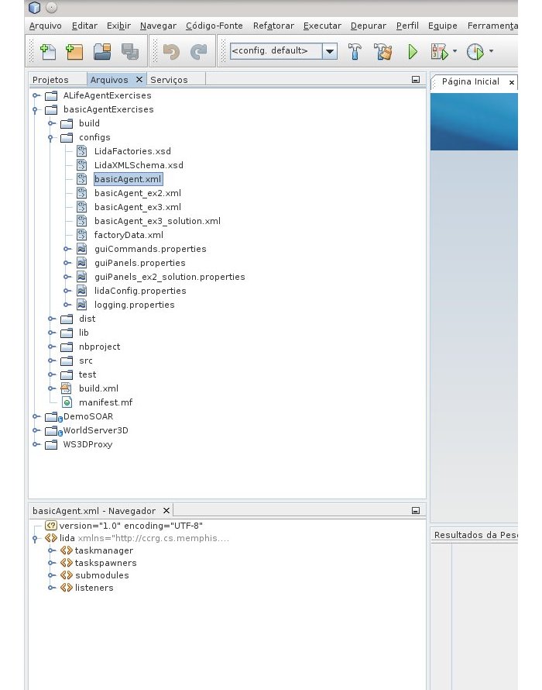
Task: Open the config. default dropdown
Action: [329, 51]
